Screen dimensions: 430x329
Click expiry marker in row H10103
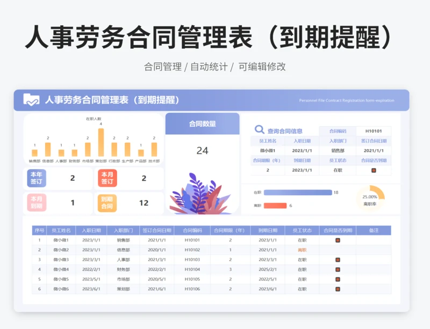(x=338, y=260)
